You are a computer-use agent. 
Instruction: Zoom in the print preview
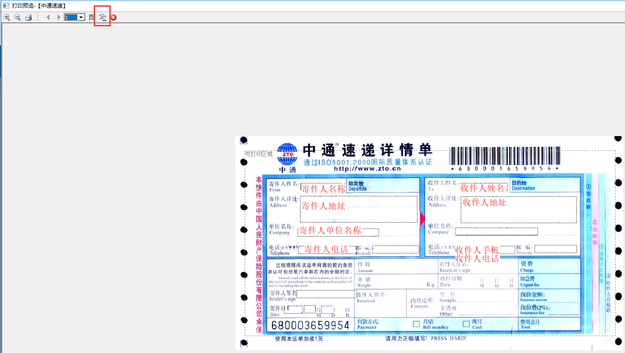click(7, 17)
